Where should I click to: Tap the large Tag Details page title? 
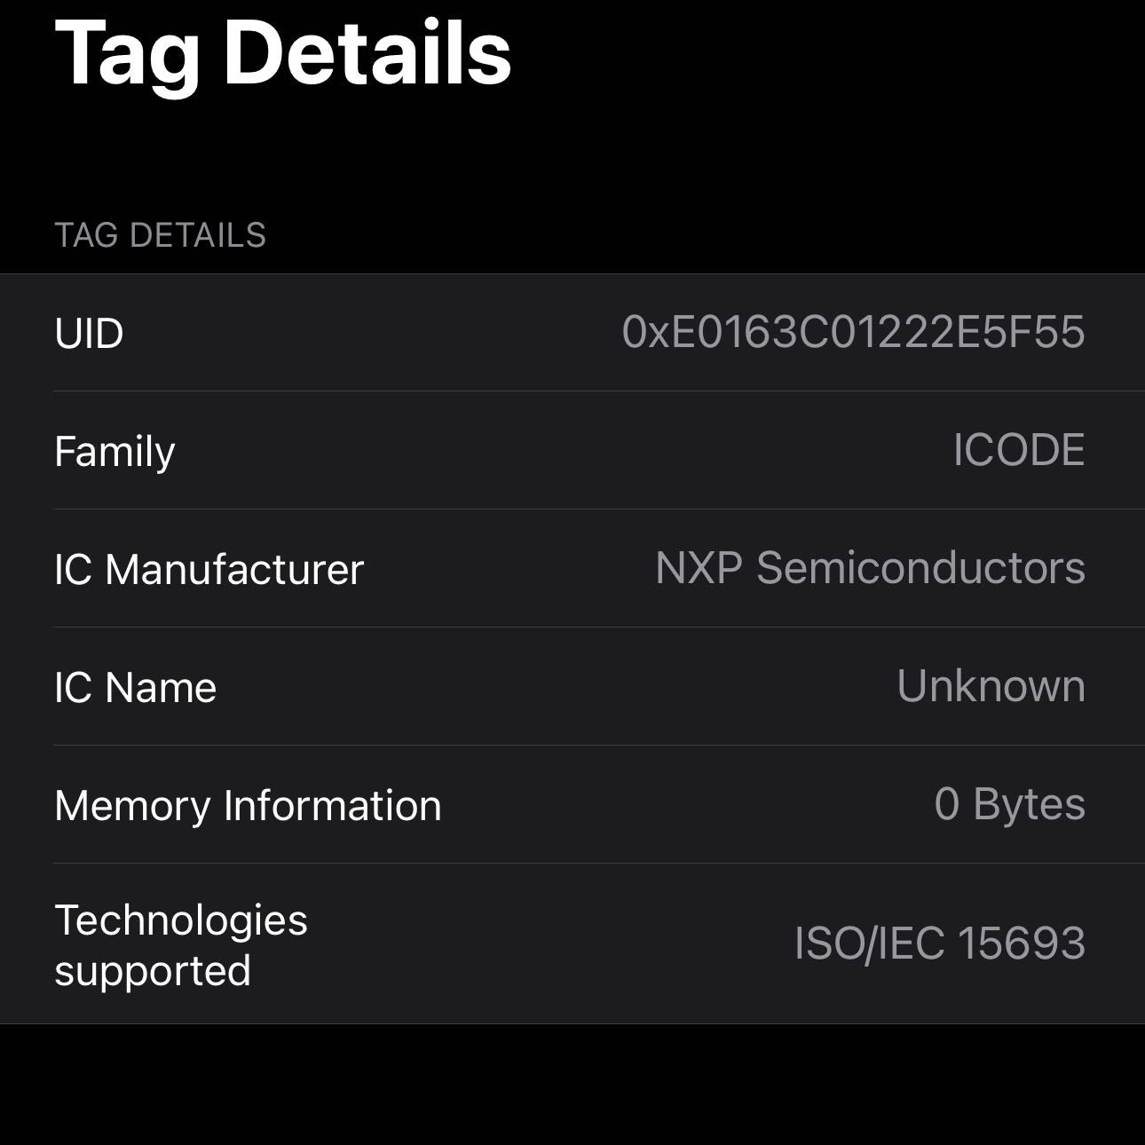coord(283,53)
